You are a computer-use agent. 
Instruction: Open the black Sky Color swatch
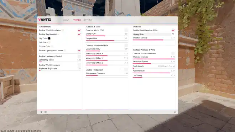click(49, 38)
